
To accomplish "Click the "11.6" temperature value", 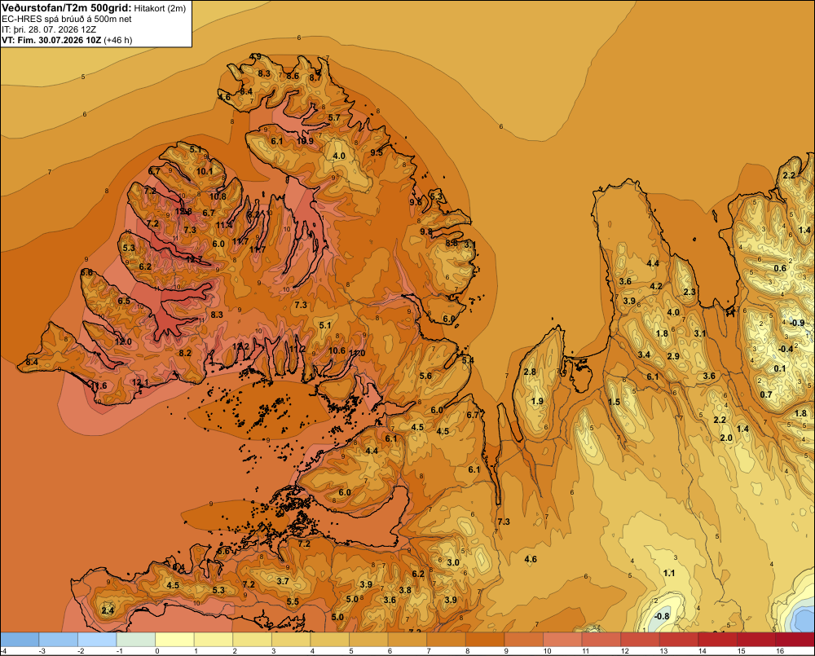I will [x=99, y=385].
